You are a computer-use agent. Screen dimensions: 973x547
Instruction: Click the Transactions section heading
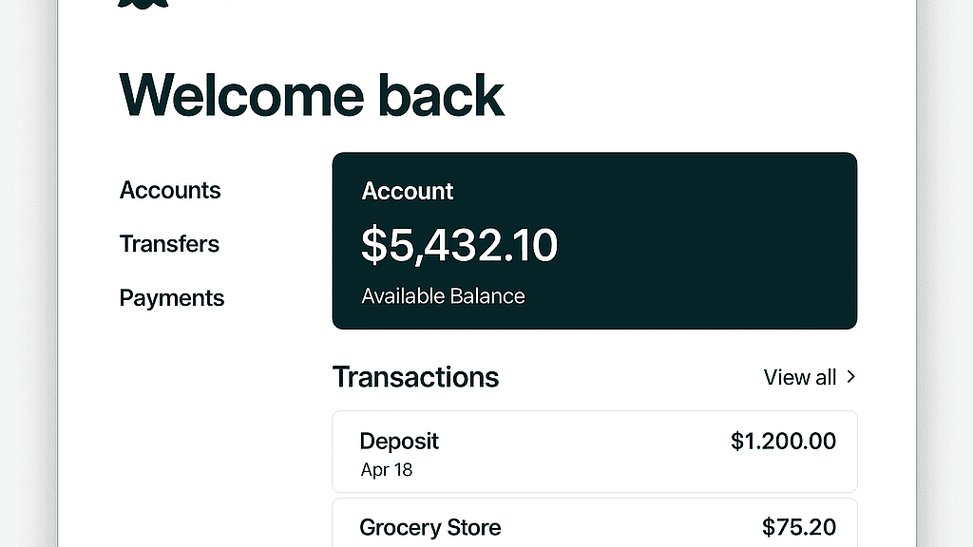tap(415, 377)
